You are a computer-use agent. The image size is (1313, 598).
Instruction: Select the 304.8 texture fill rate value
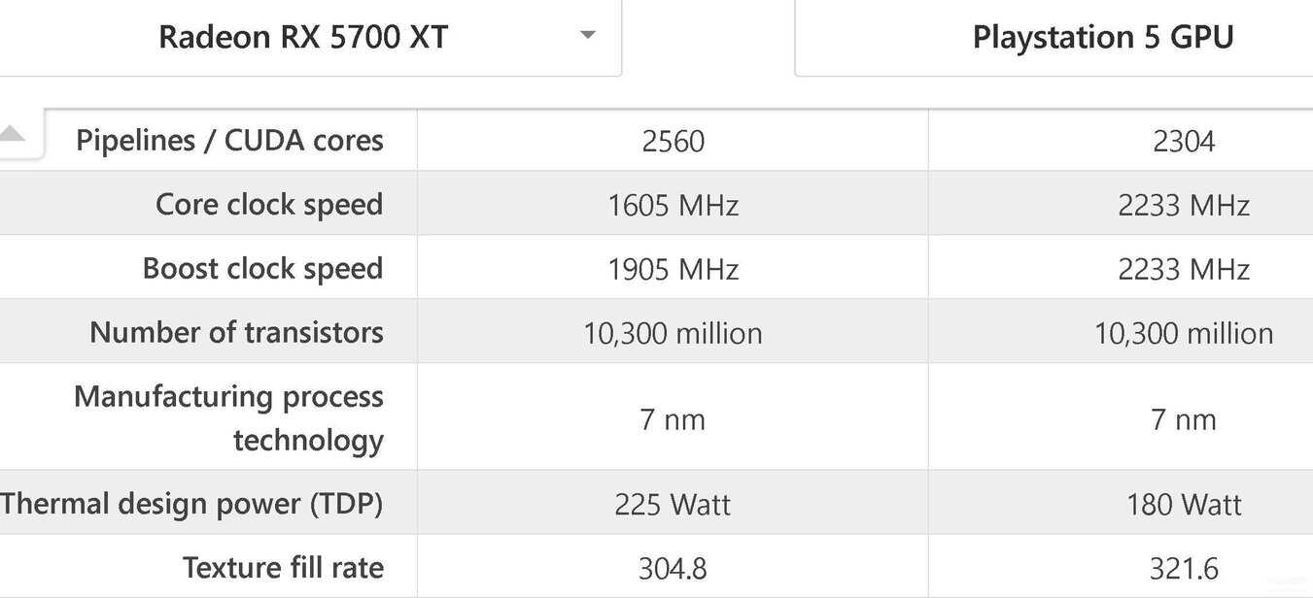coord(673,569)
